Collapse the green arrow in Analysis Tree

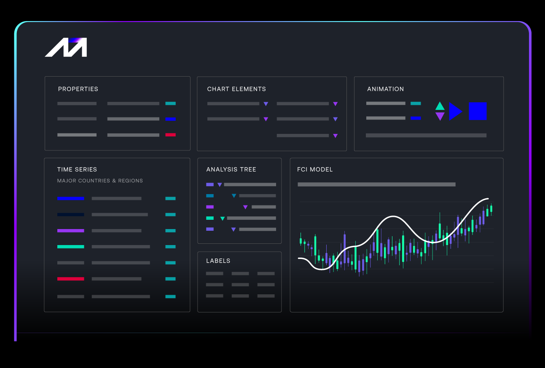223,218
